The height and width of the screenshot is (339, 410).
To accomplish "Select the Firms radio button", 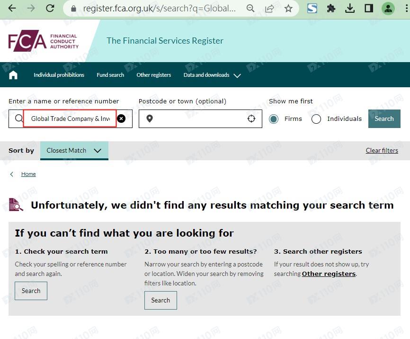I will tap(274, 119).
